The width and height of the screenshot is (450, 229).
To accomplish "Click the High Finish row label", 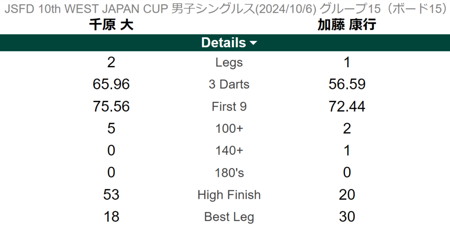I will pyautogui.click(x=229, y=195).
